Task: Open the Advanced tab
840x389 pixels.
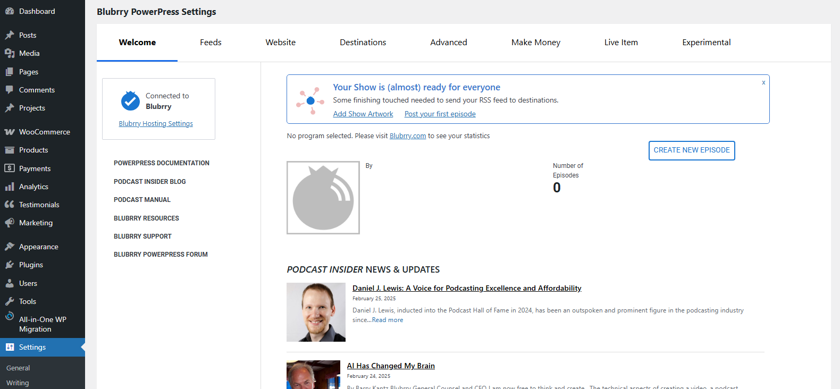Action: coord(449,43)
